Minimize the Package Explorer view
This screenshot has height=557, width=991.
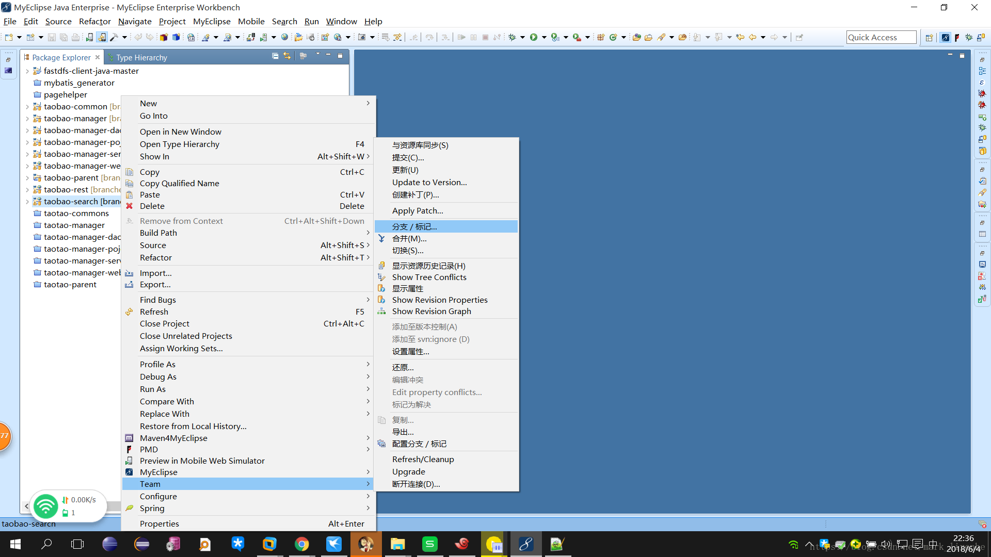tap(328, 55)
